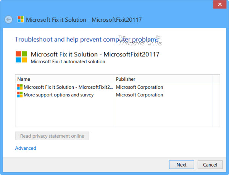Click the Cancel button

pyautogui.click(x=210, y=165)
